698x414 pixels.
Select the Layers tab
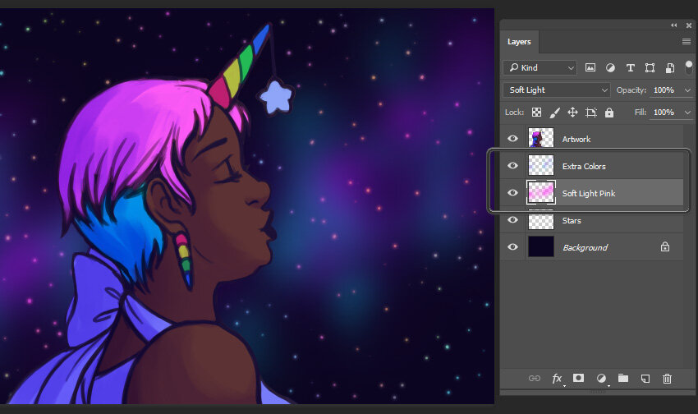click(x=519, y=41)
